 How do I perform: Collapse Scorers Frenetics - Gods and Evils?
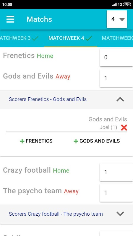click(x=120, y=99)
